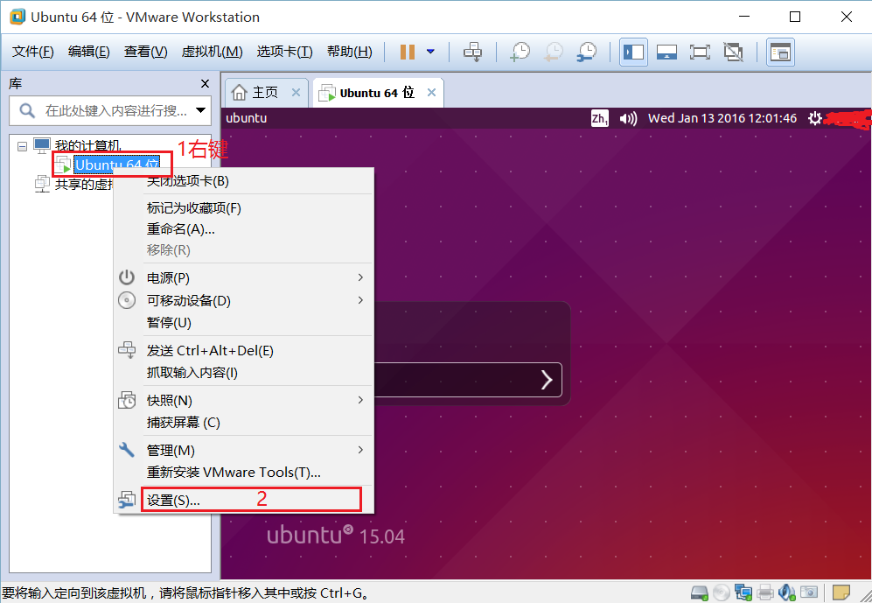Open the Ubuntu sound volume indicator
The width and height of the screenshot is (872, 603).
click(x=629, y=118)
